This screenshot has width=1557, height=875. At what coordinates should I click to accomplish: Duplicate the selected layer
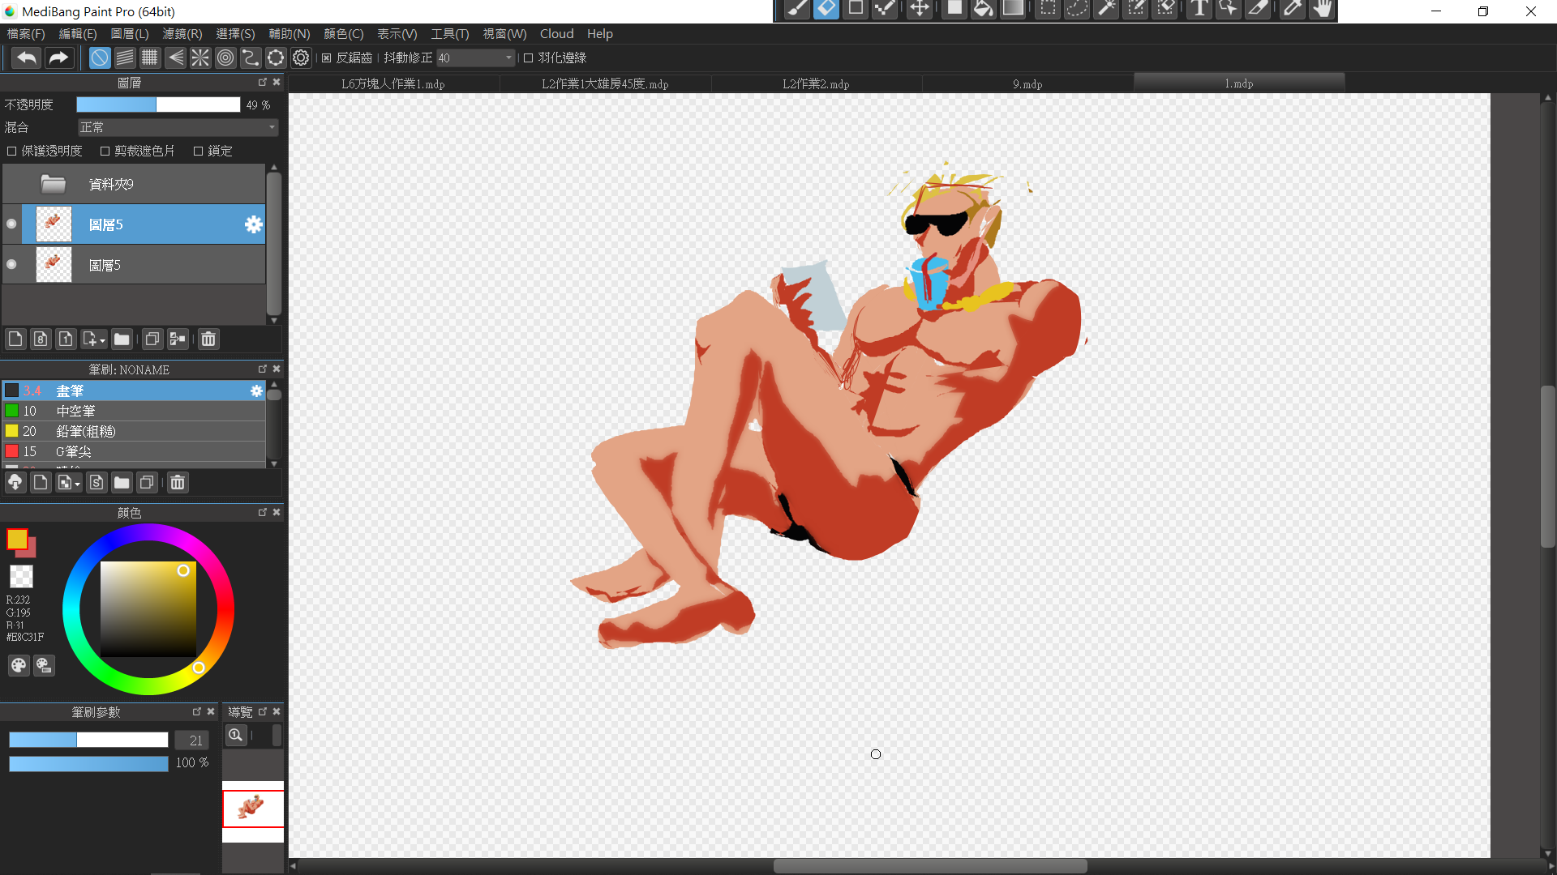(x=152, y=339)
